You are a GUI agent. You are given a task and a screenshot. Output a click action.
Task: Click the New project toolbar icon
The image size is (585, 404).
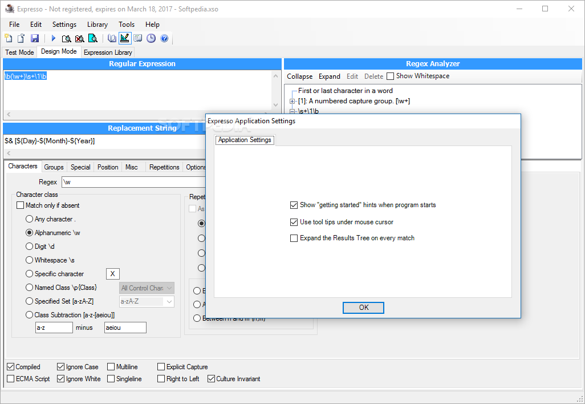coord(8,38)
